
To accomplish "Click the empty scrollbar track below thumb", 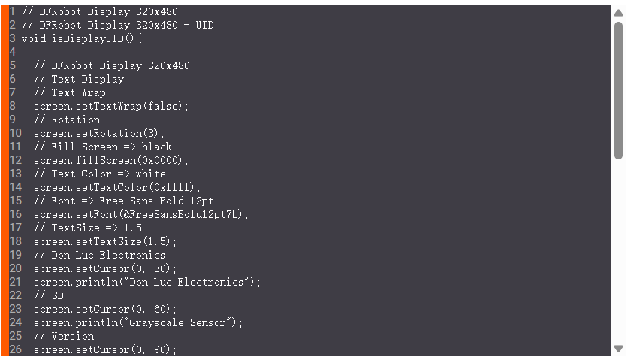I will 618,256.
